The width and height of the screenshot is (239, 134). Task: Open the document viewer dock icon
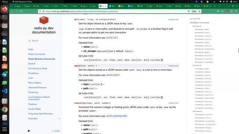[4, 118]
